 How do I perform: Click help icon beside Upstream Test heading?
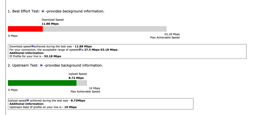click(41, 66)
